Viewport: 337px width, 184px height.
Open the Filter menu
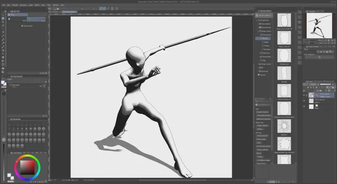coord(49,5)
